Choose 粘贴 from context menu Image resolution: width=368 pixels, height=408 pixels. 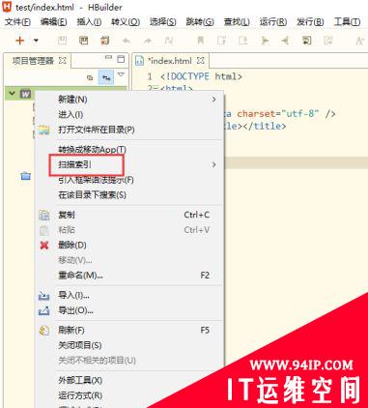point(128,230)
